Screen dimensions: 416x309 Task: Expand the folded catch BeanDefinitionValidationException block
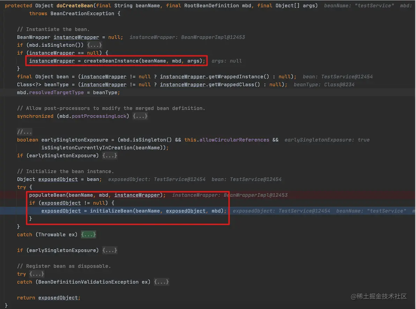pyautogui.click(x=161, y=282)
